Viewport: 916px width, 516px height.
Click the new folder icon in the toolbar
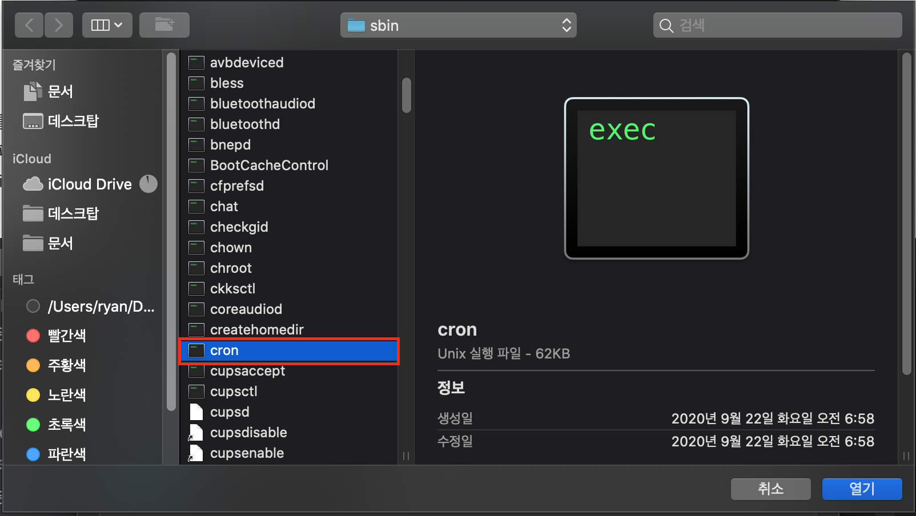point(164,25)
